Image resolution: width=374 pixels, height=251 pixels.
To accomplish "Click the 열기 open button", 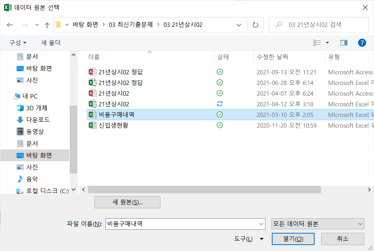I will [x=293, y=239].
